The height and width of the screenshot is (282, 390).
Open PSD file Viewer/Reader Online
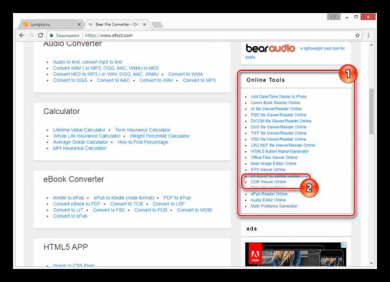[x=279, y=115]
